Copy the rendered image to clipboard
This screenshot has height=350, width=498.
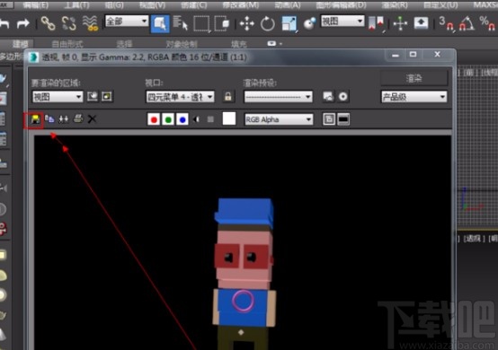point(49,118)
